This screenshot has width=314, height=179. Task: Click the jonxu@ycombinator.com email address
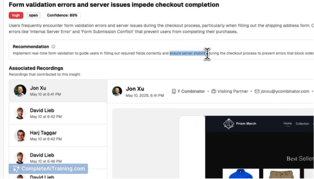point(285,91)
